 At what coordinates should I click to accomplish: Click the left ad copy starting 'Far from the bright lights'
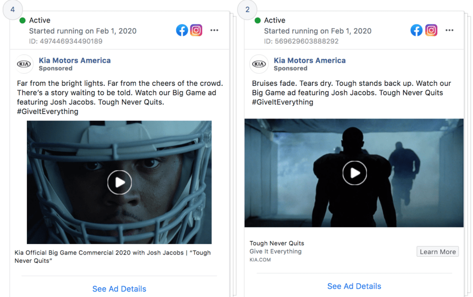[x=120, y=97]
